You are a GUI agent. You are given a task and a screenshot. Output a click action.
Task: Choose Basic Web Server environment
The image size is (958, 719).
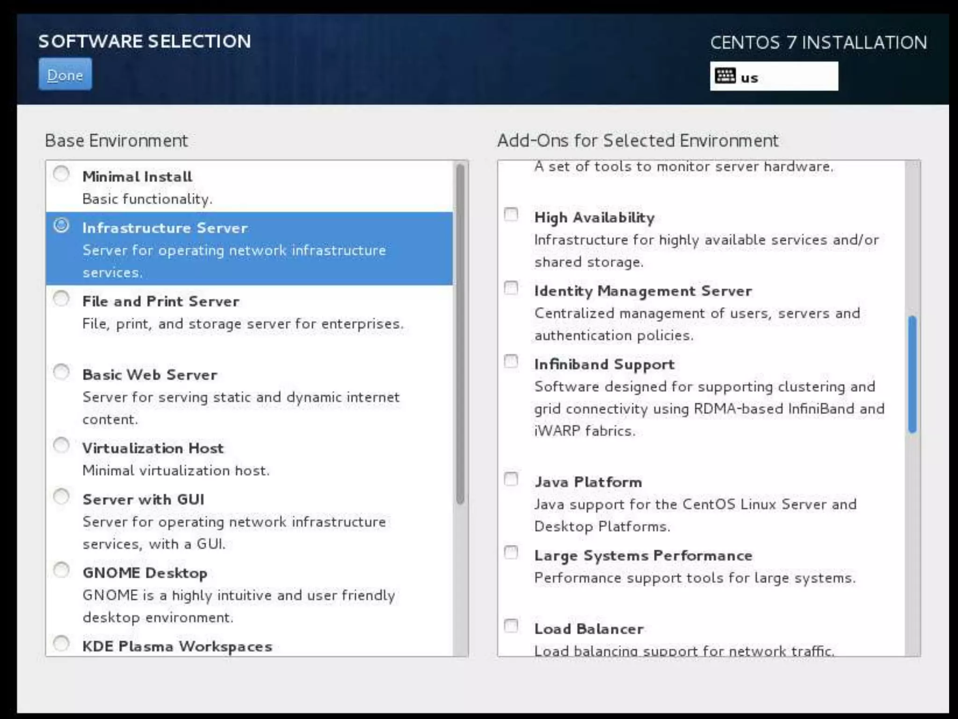61,372
